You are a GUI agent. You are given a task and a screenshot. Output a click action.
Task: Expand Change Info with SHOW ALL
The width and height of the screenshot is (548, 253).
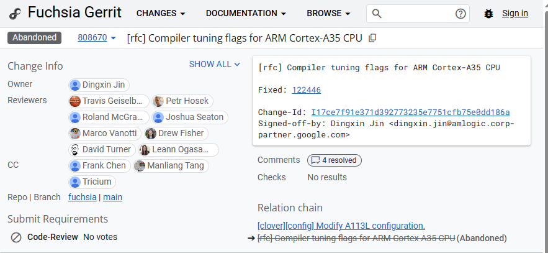214,64
